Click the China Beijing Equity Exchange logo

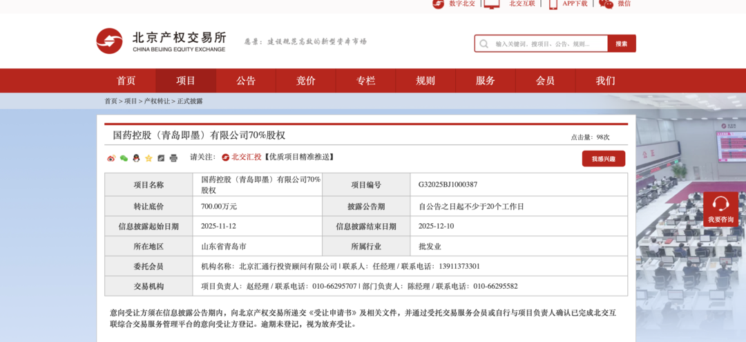tap(162, 41)
